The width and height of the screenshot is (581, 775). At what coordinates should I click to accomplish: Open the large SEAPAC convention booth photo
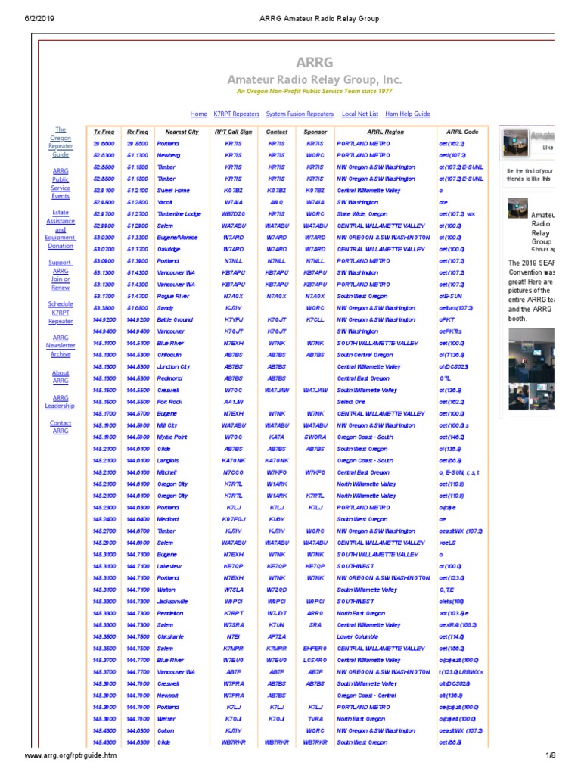531,354
